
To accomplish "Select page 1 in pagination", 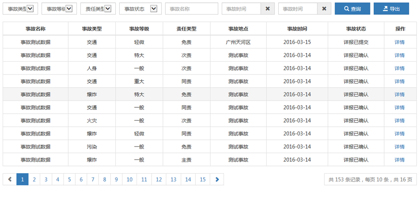I will pos(23,179).
